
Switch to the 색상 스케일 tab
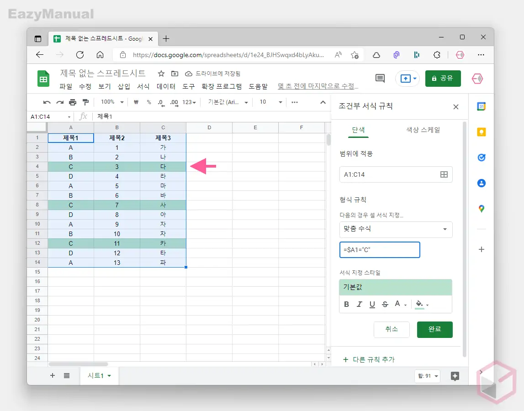click(423, 130)
